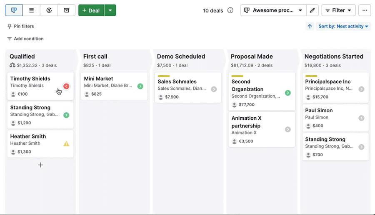The image size is (375, 215).
Task: Open the forecast view
Action: (x=49, y=10)
